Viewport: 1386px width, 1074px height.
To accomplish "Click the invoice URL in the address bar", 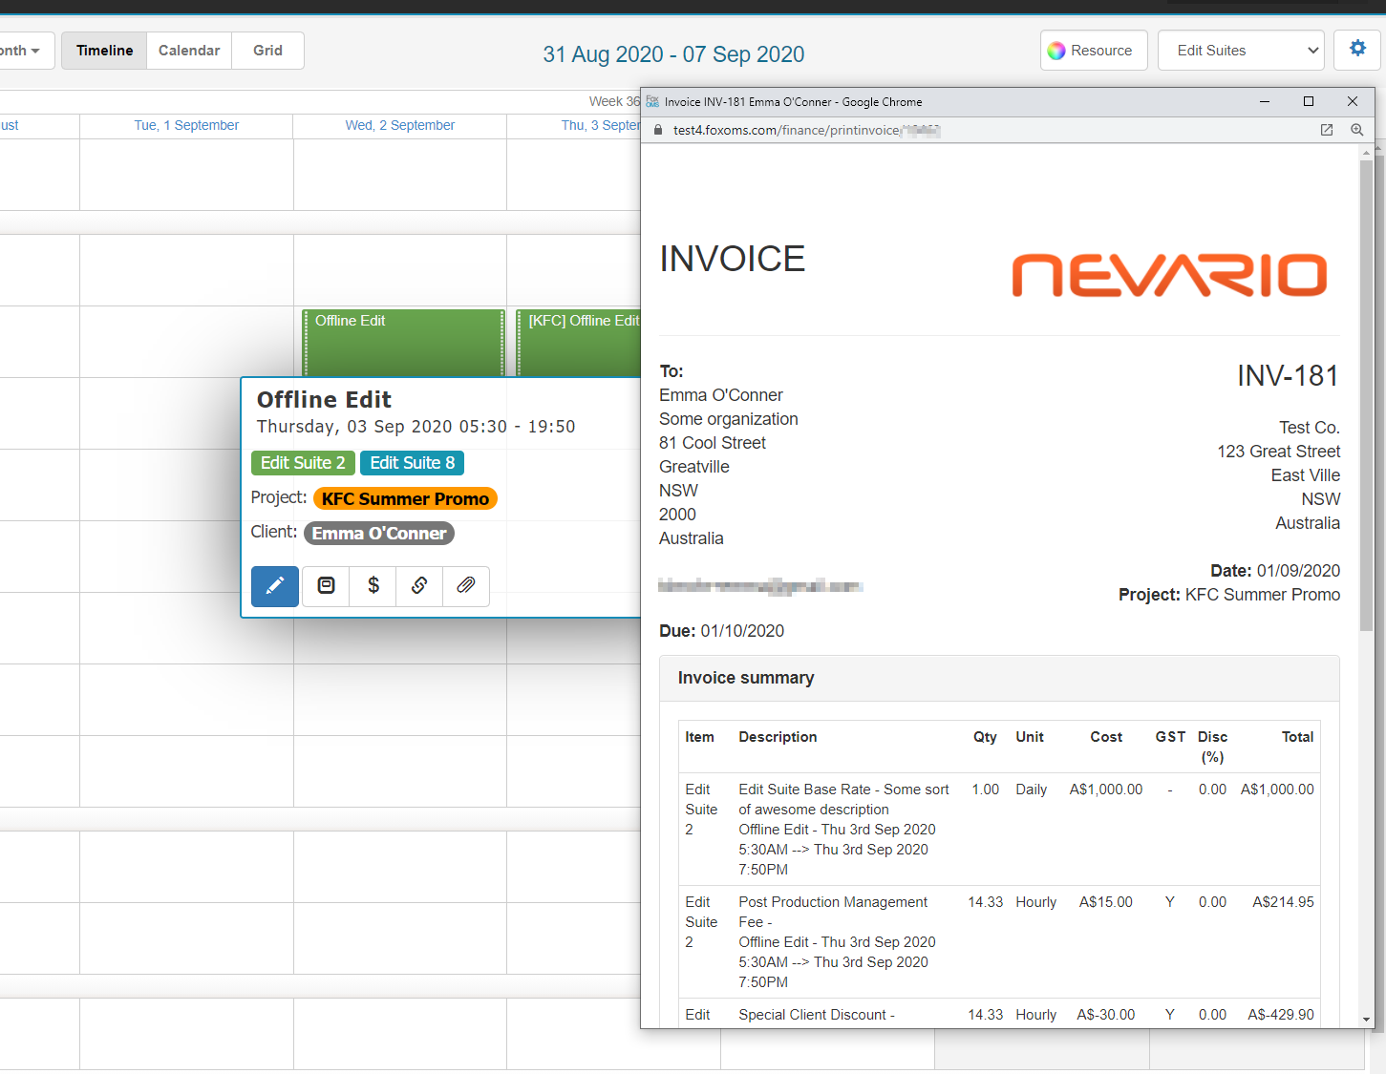I will 806,130.
